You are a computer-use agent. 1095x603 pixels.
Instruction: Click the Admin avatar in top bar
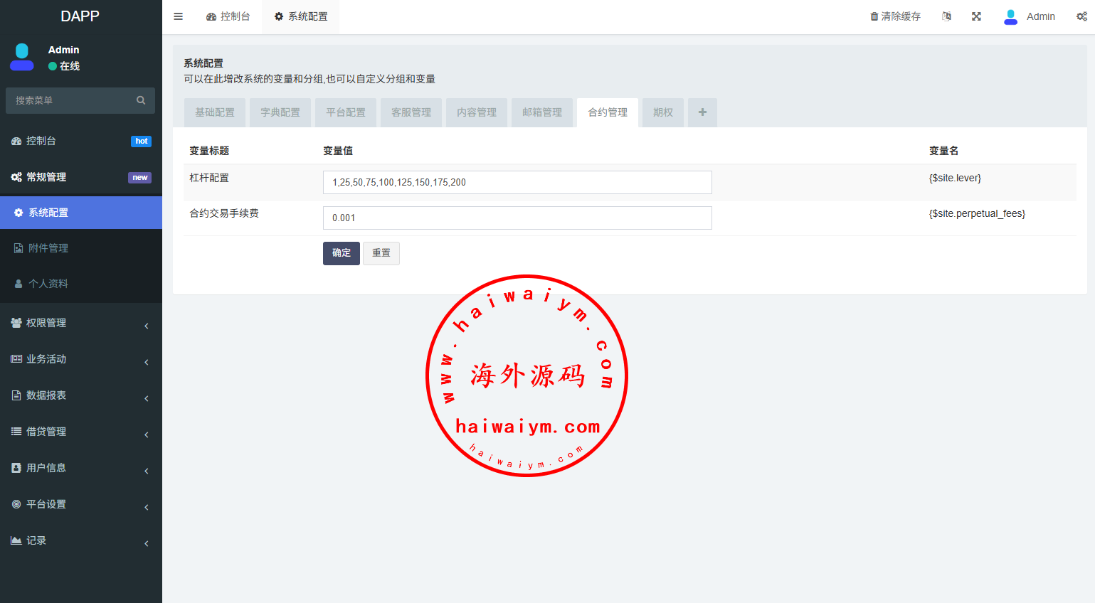1010,16
